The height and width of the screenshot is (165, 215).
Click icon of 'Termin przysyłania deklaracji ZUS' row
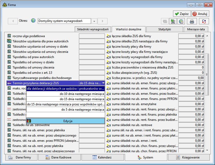[9, 83]
